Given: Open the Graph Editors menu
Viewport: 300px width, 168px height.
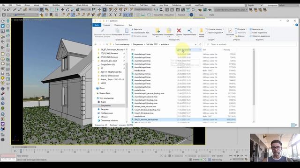Looking at the screenshot, I should [82, 5].
